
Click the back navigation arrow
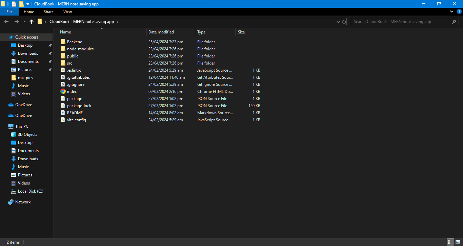point(6,22)
